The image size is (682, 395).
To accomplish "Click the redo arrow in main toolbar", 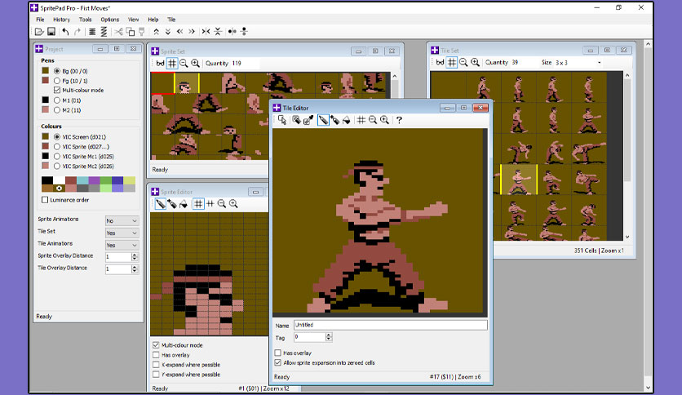I will (77, 31).
